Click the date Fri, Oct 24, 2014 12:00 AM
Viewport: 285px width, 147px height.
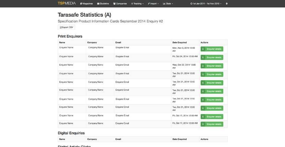point(185,56)
